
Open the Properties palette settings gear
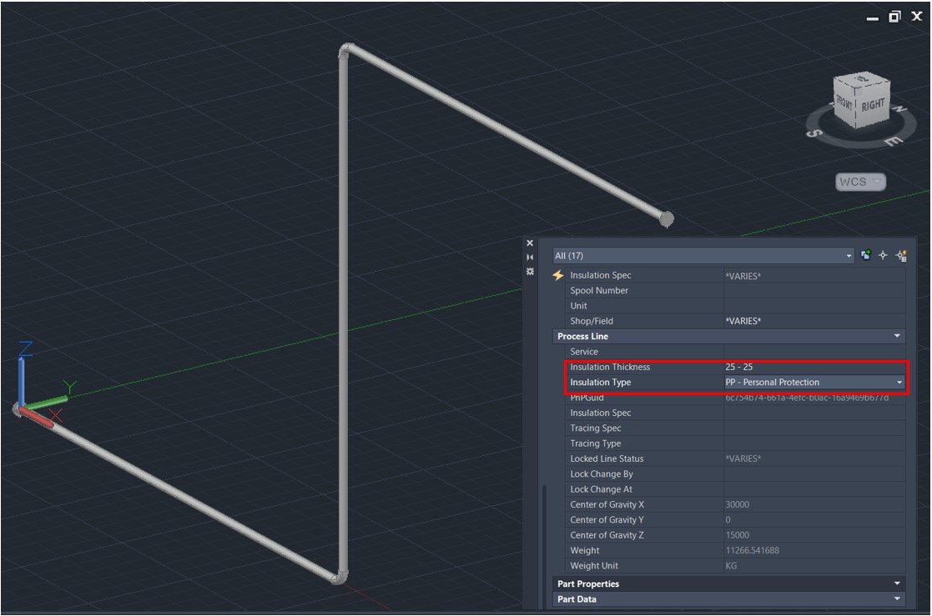[x=530, y=272]
